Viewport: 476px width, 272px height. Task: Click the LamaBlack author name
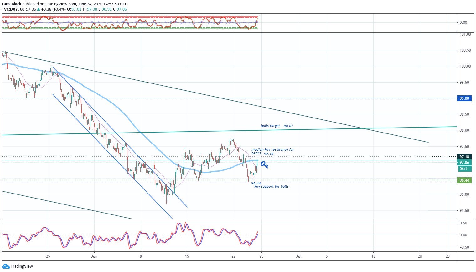point(12,4)
